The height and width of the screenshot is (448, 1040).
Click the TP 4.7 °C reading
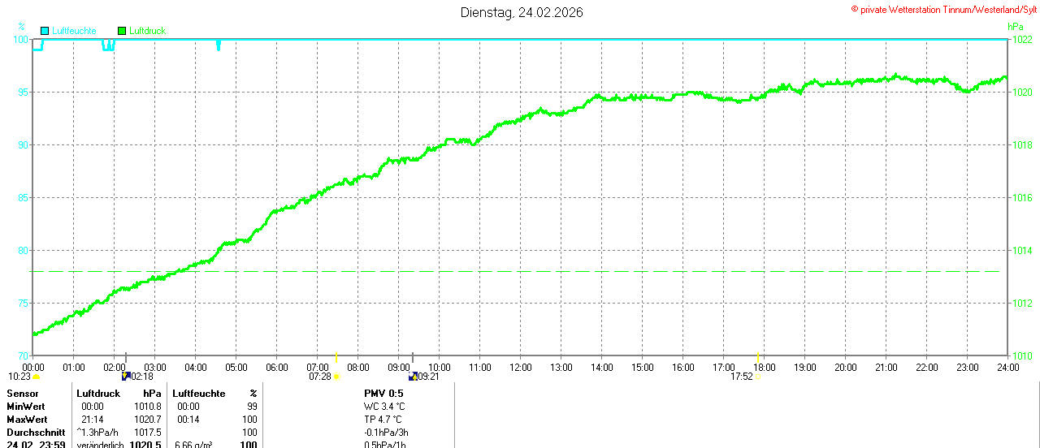click(x=383, y=419)
